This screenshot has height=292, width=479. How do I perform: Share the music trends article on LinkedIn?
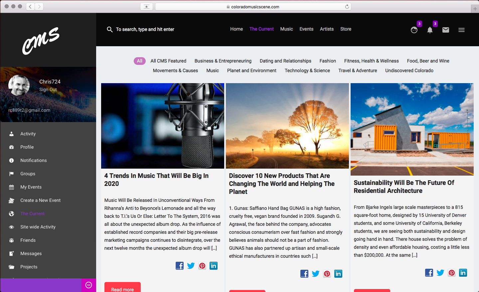click(x=214, y=266)
